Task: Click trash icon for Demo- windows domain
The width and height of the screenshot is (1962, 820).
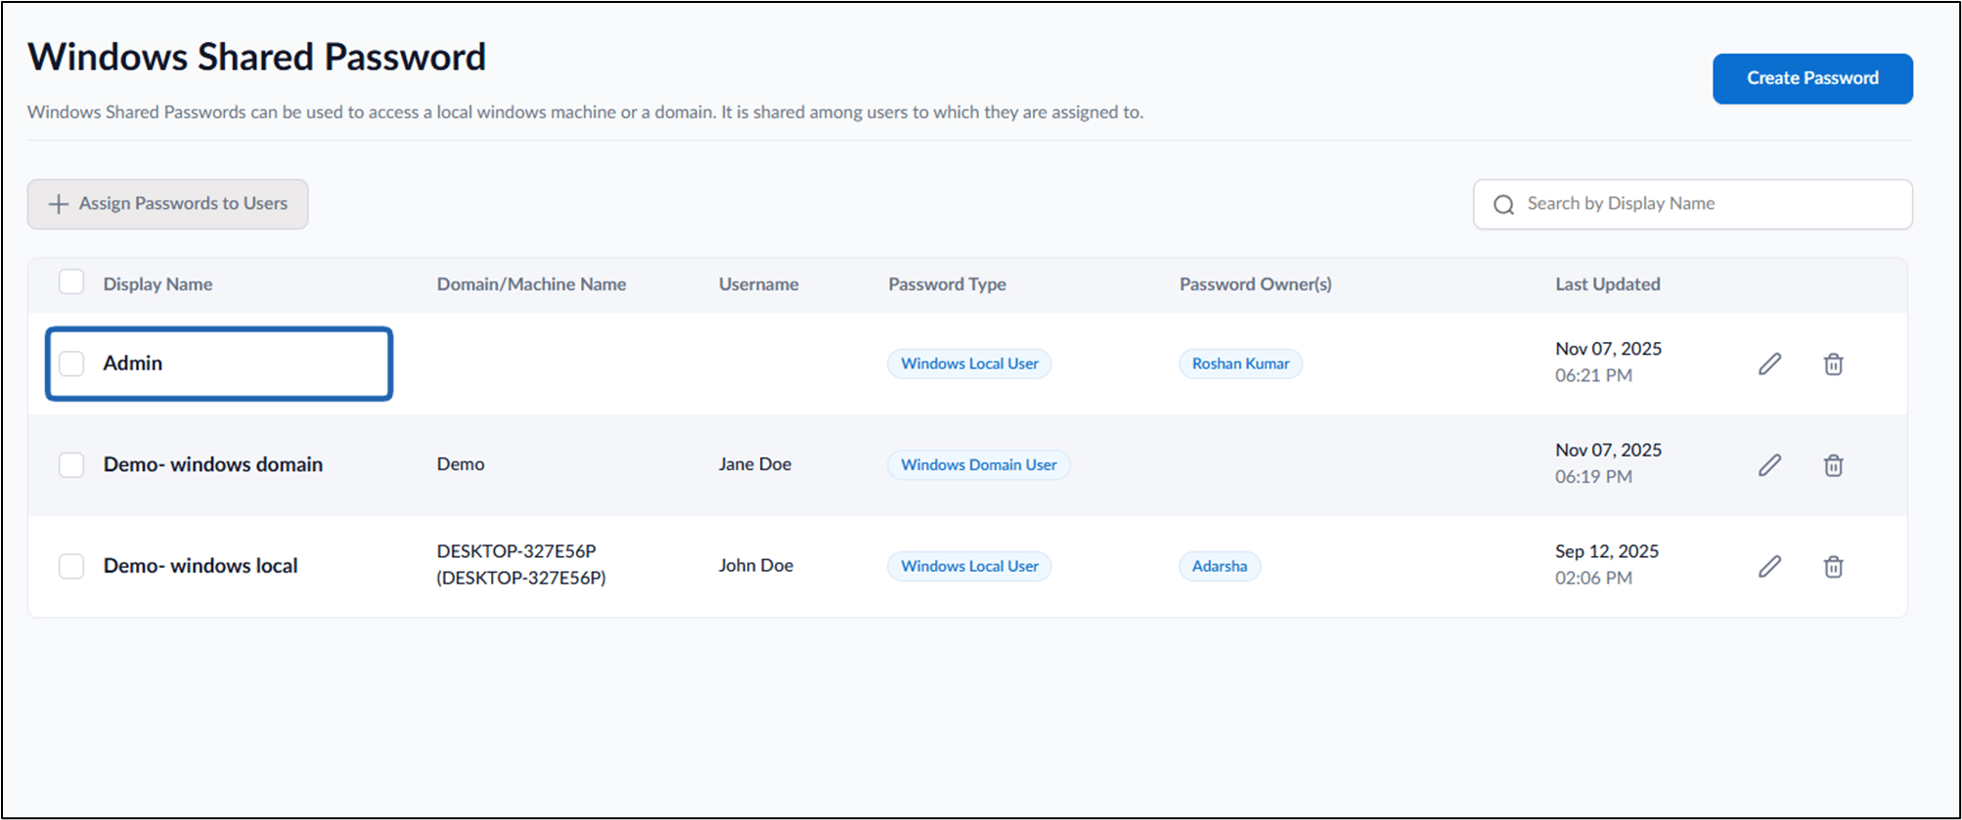Action: coord(1833,465)
